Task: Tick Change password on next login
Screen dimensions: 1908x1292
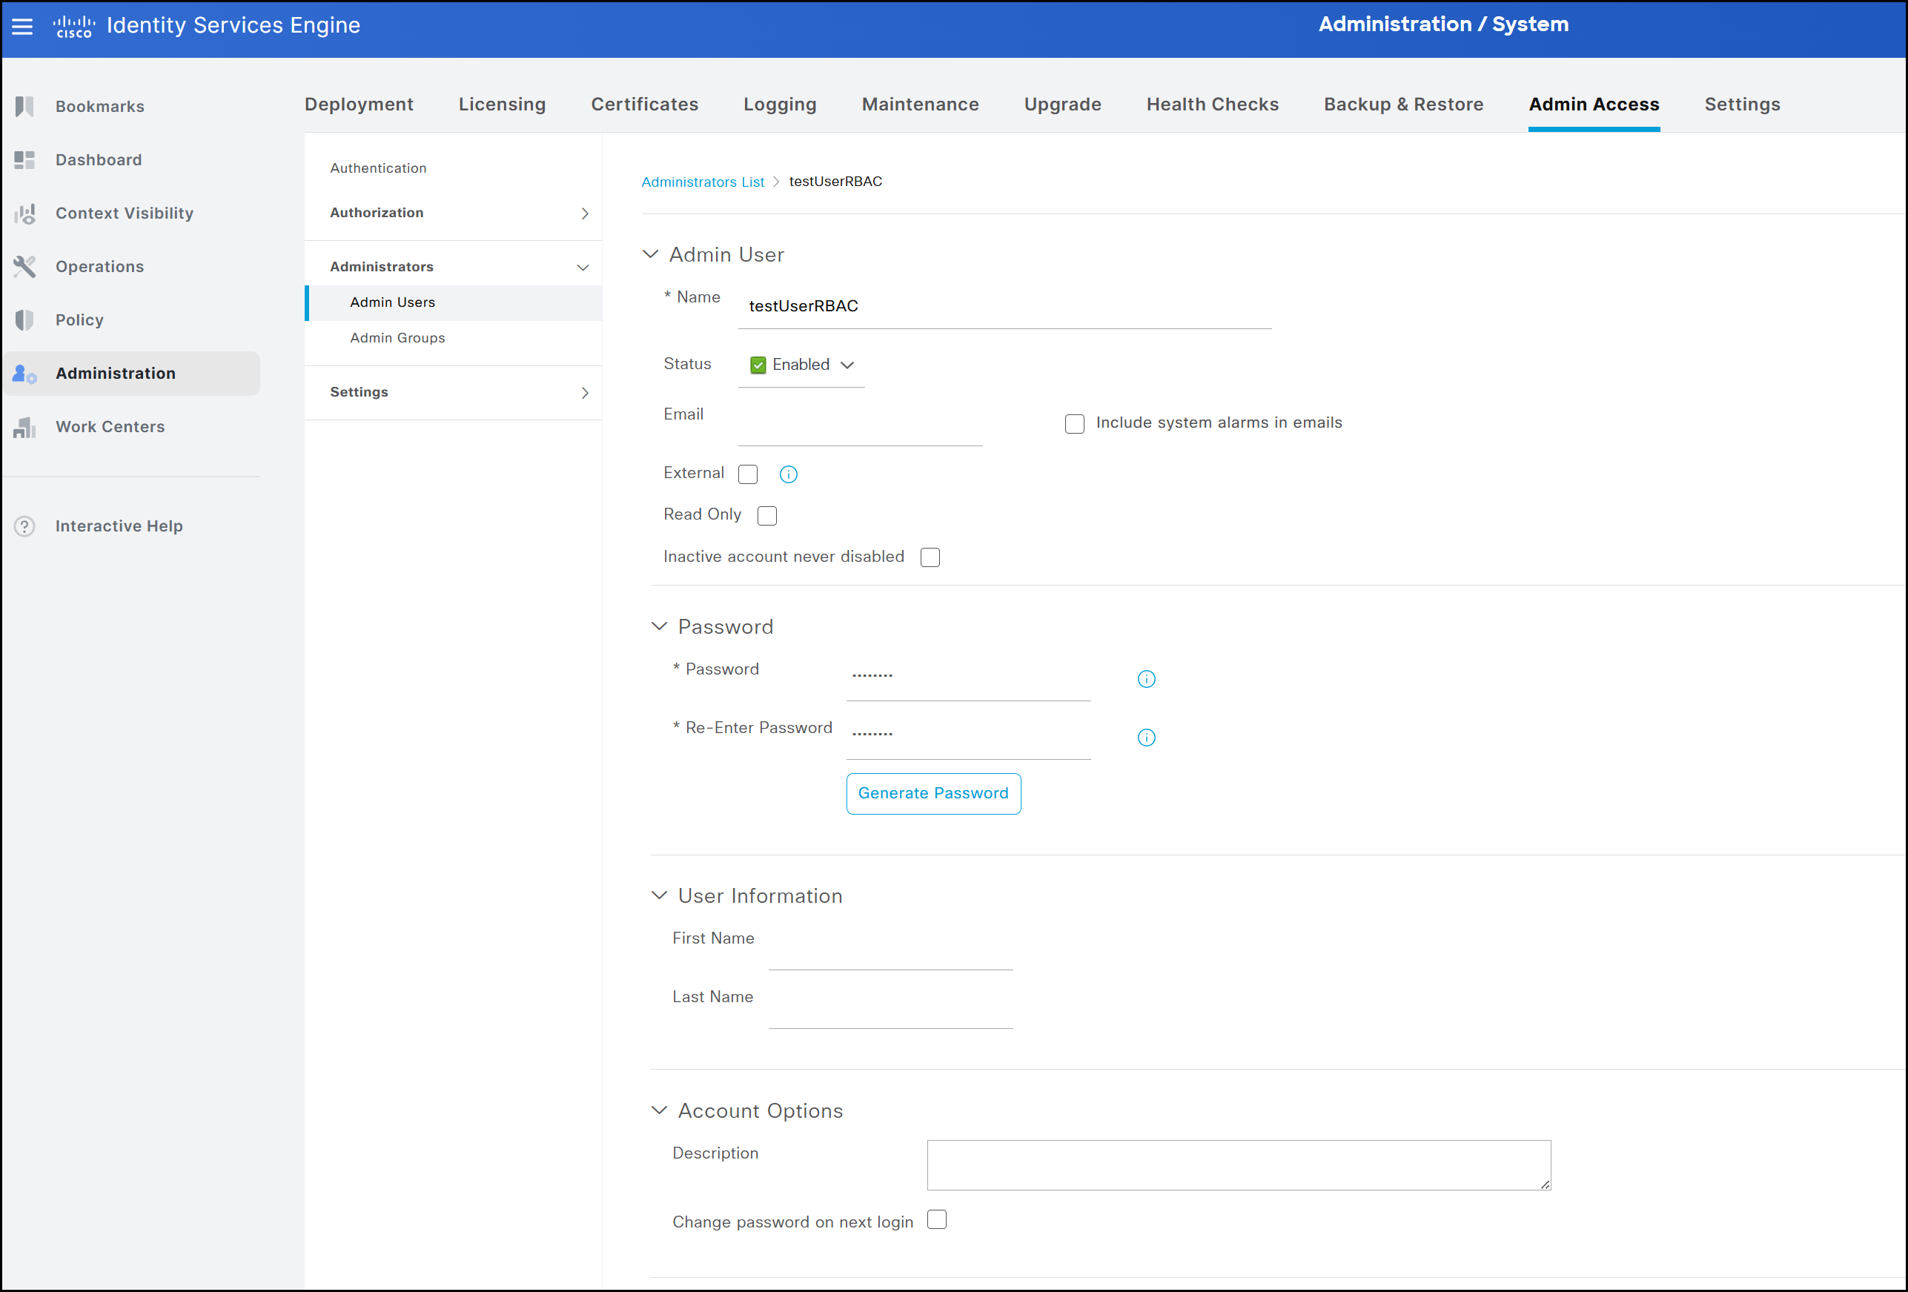Action: point(937,1220)
